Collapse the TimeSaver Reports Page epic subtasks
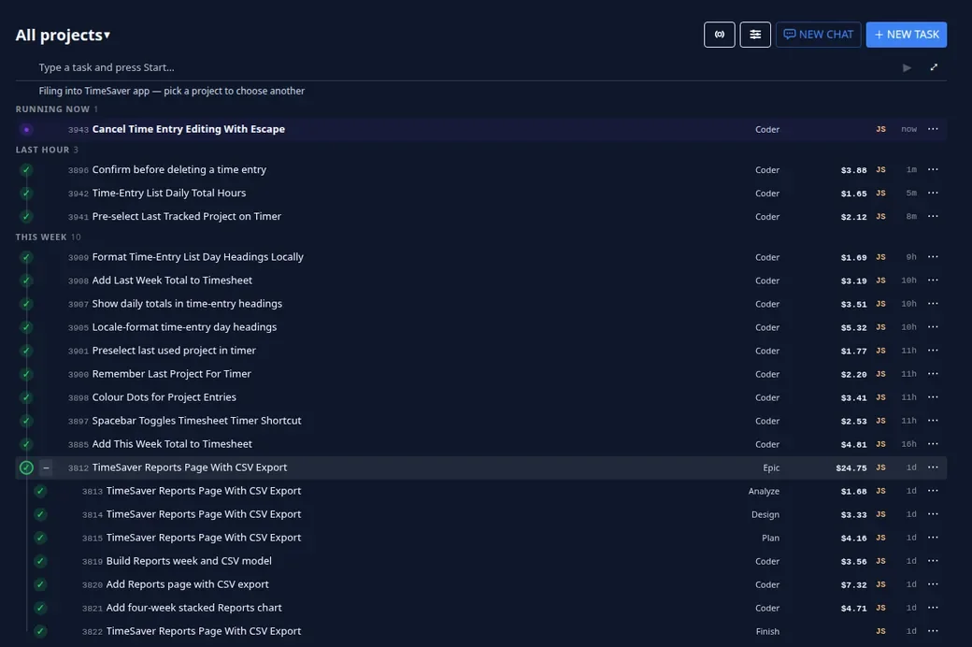 pos(46,467)
